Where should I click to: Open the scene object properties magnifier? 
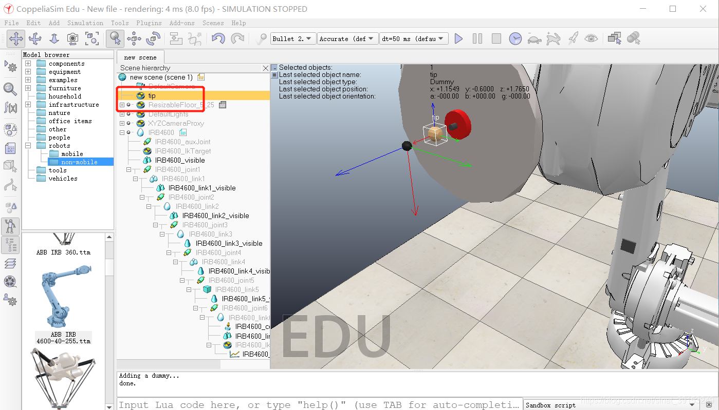[x=10, y=89]
